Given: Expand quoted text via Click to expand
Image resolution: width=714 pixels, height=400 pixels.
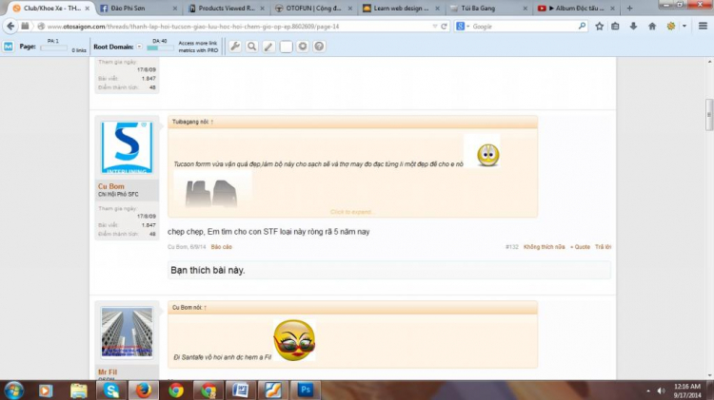Looking at the screenshot, I should [352, 212].
